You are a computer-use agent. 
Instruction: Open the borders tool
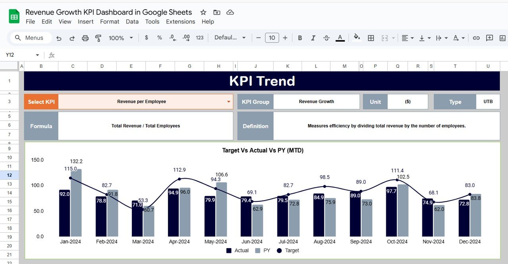(x=370, y=38)
